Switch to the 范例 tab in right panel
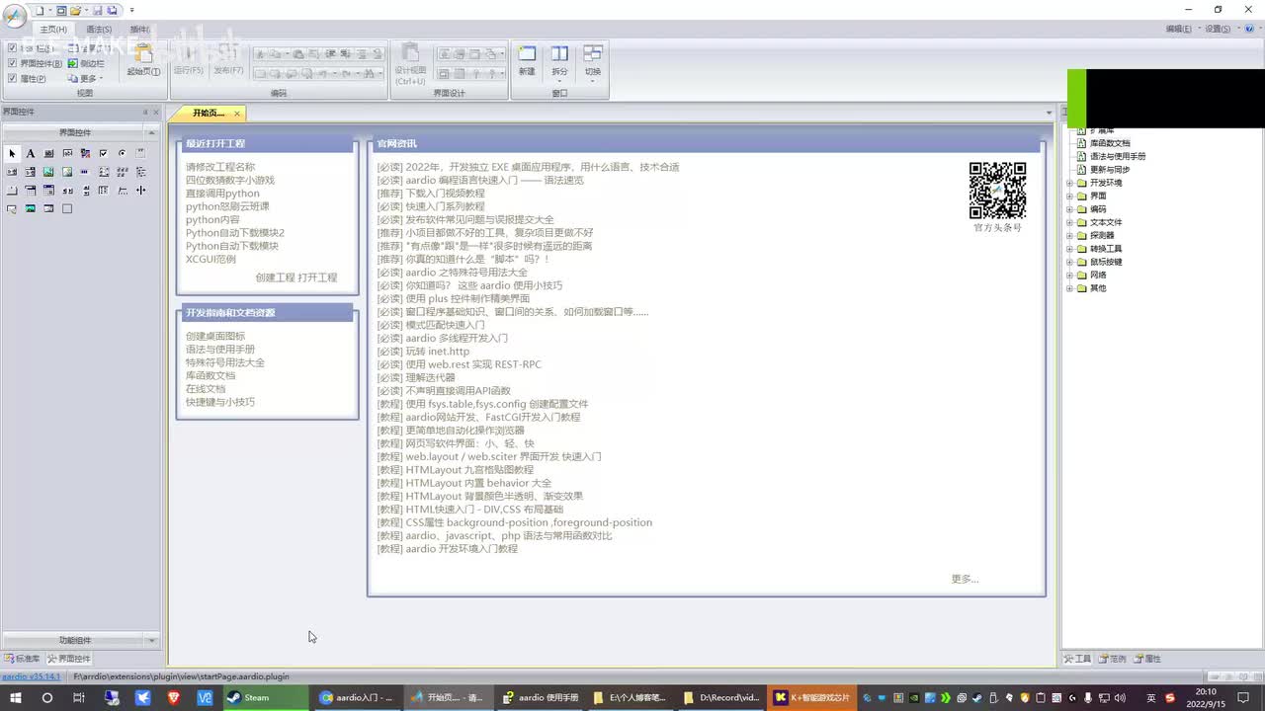The height and width of the screenshot is (711, 1265). tap(1113, 659)
